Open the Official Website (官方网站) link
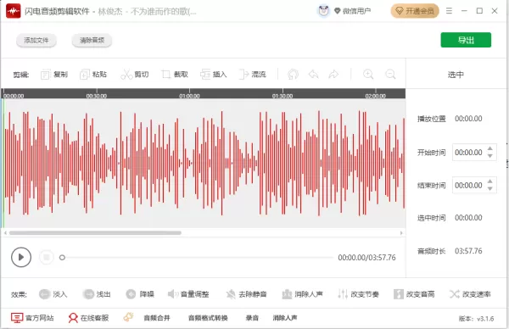The image size is (509, 329). 32,318
